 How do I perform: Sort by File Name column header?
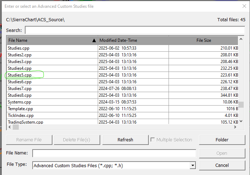pos(52,40)
